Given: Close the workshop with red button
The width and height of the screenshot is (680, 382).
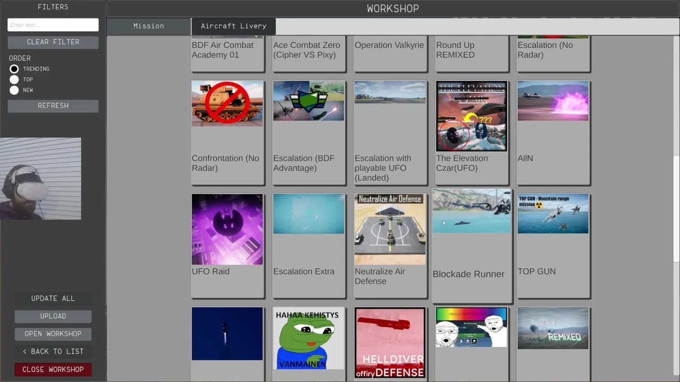Looking at the screenshot, I should pyautogui.click(x=53, y=369).
